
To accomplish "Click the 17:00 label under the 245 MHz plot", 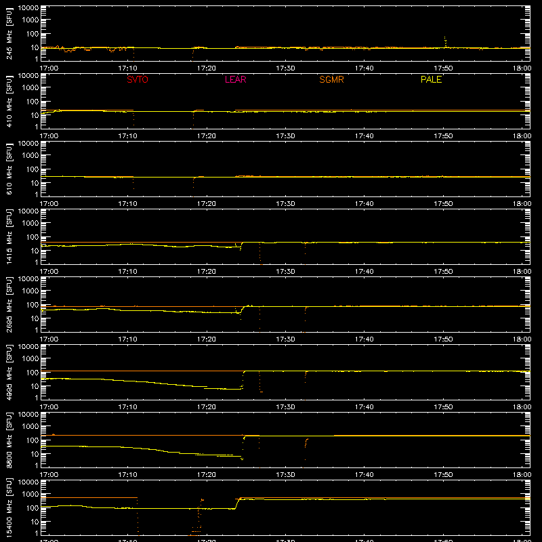I will pyautogui.click(x=49, y=68).
